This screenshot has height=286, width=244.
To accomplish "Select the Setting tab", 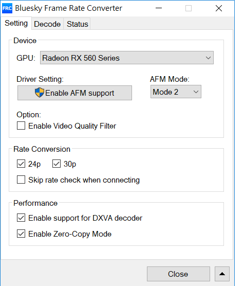I will pos(16,23).
